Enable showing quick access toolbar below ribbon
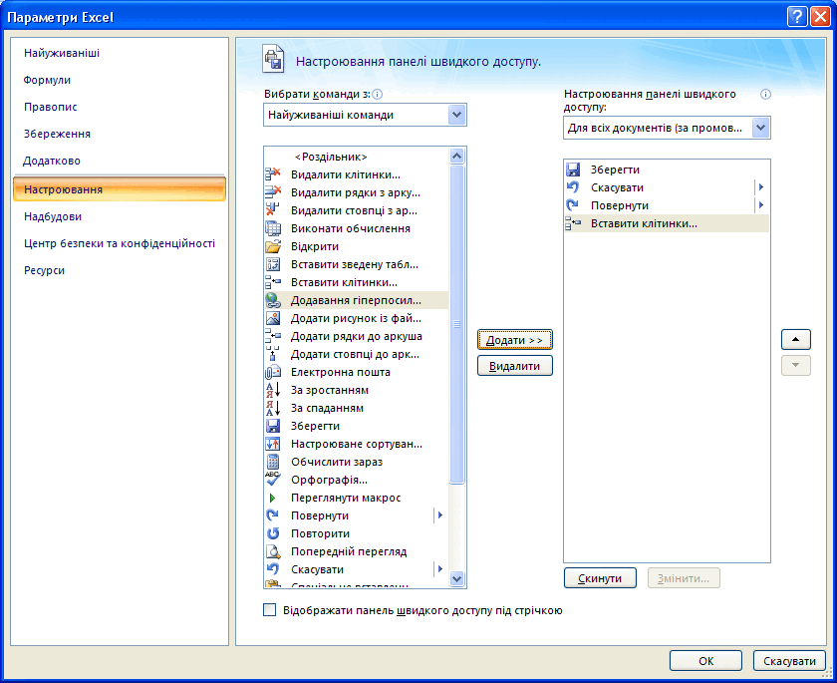837x683 pixels. pos(270,610)
